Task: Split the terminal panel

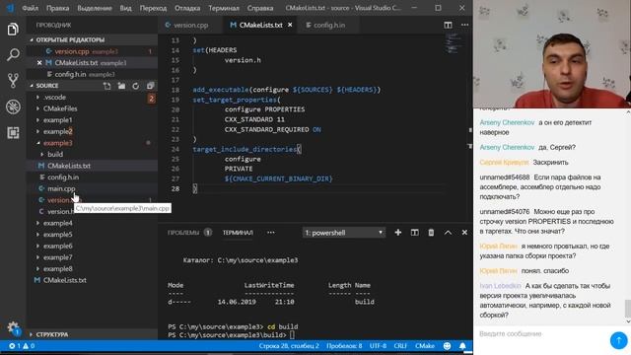Action: pyautogui.click(x=414, y=233)
